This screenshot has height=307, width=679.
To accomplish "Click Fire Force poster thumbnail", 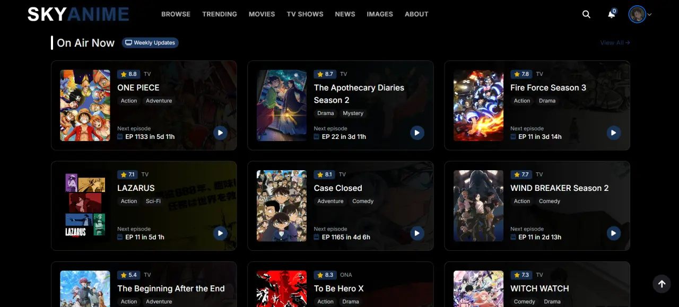I will click(x=478, y=106).
